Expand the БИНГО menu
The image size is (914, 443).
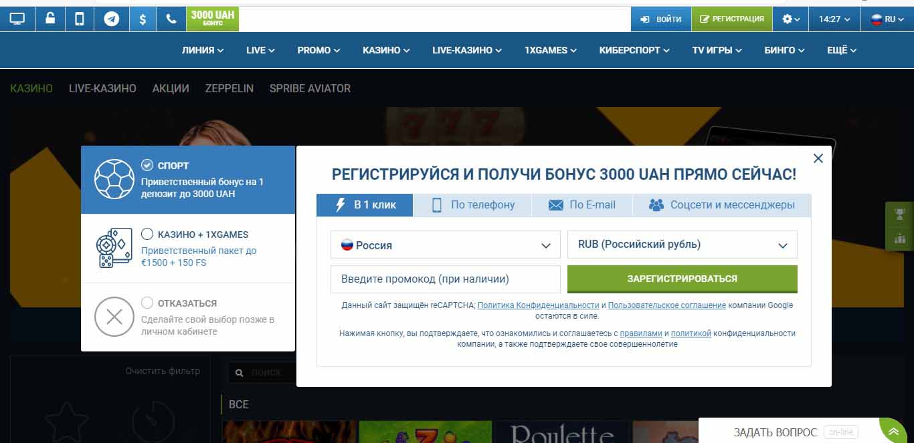784,50
